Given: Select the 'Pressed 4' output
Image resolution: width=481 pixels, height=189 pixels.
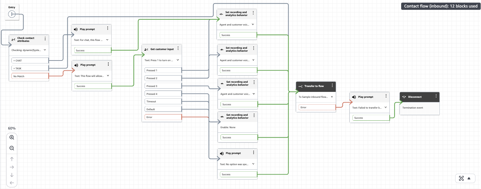Looking at the screenshot, I should coord(163,94).
